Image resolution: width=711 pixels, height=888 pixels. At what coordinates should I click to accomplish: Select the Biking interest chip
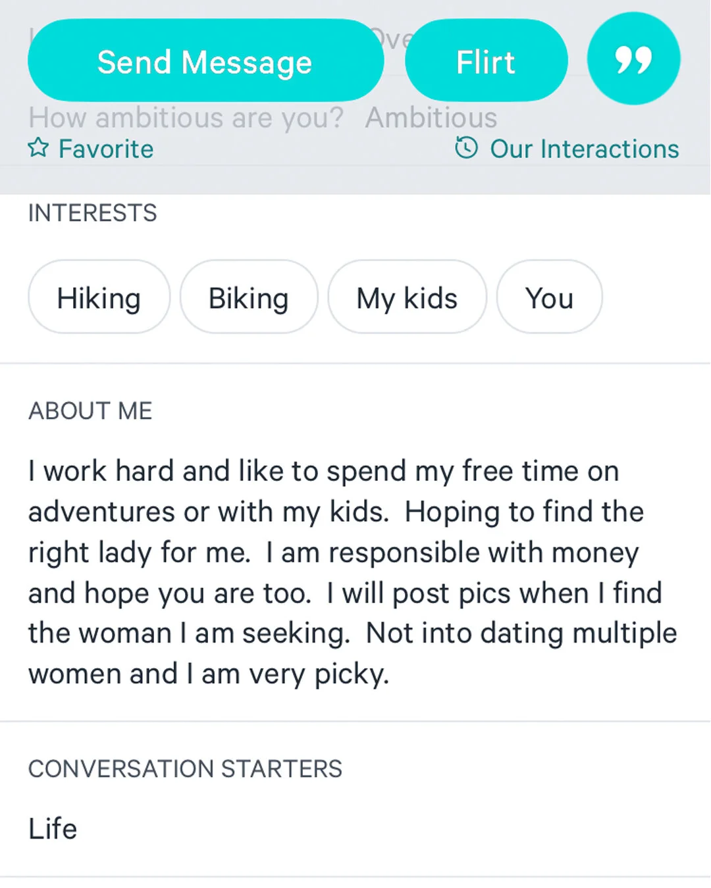click(249, 297)
